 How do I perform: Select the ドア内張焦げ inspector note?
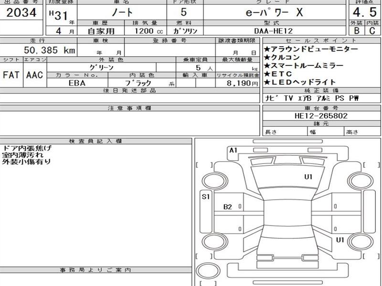[27, 148]
